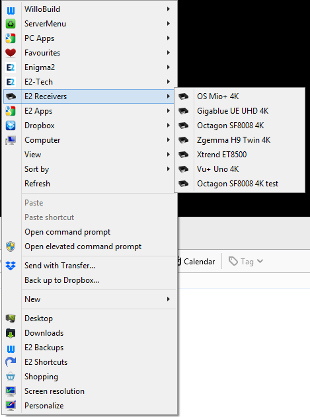Click the shield icon for elevated prompt
The width and height of the screenshot is (310, 417).
coord(11,246)
